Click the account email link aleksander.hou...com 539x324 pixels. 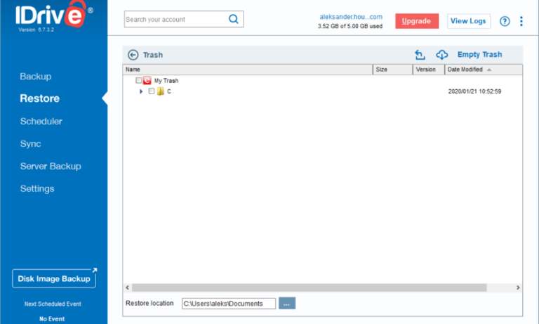point(351,17)
